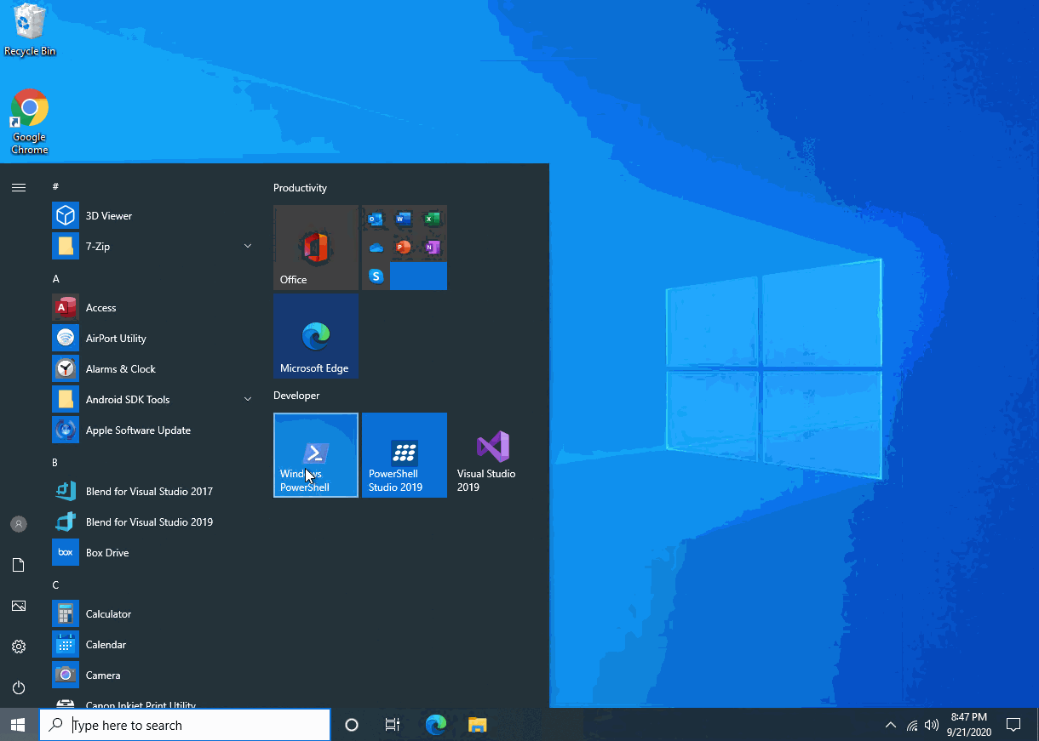The width and height of the screenshot is (1039, 741).
Task: Click the Microsoft Edge tile
Action: coord(316,336)
